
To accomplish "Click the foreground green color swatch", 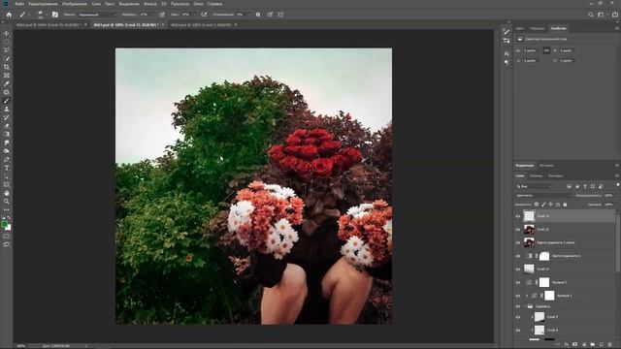I will click(4, 224).
